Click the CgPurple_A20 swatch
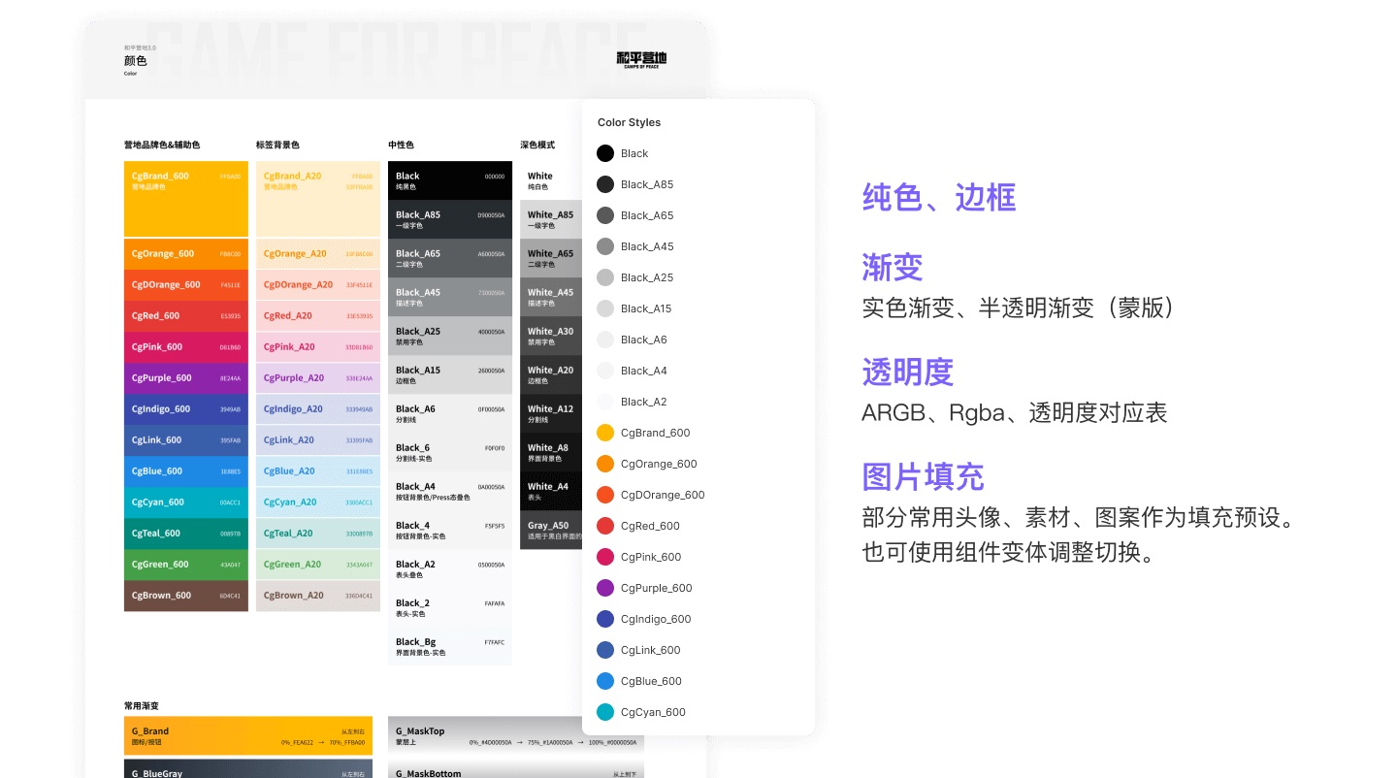 (318, 378)
